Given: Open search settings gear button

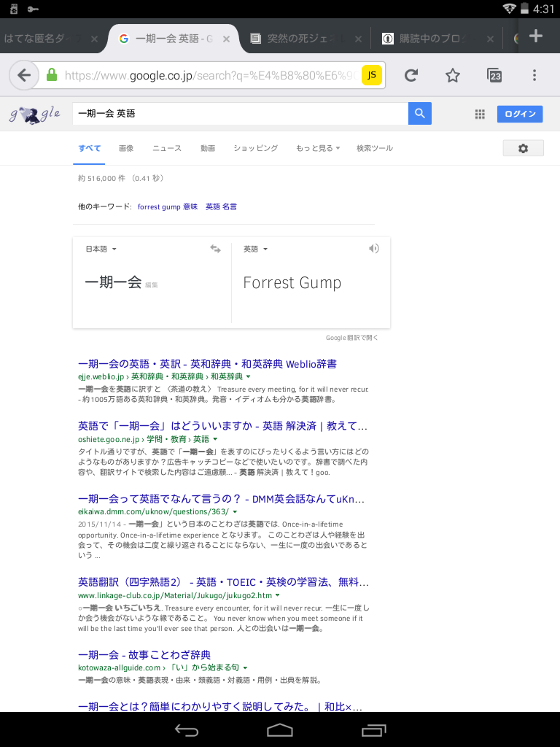Looking at the screenshot, I should click(x=523, y=148).
